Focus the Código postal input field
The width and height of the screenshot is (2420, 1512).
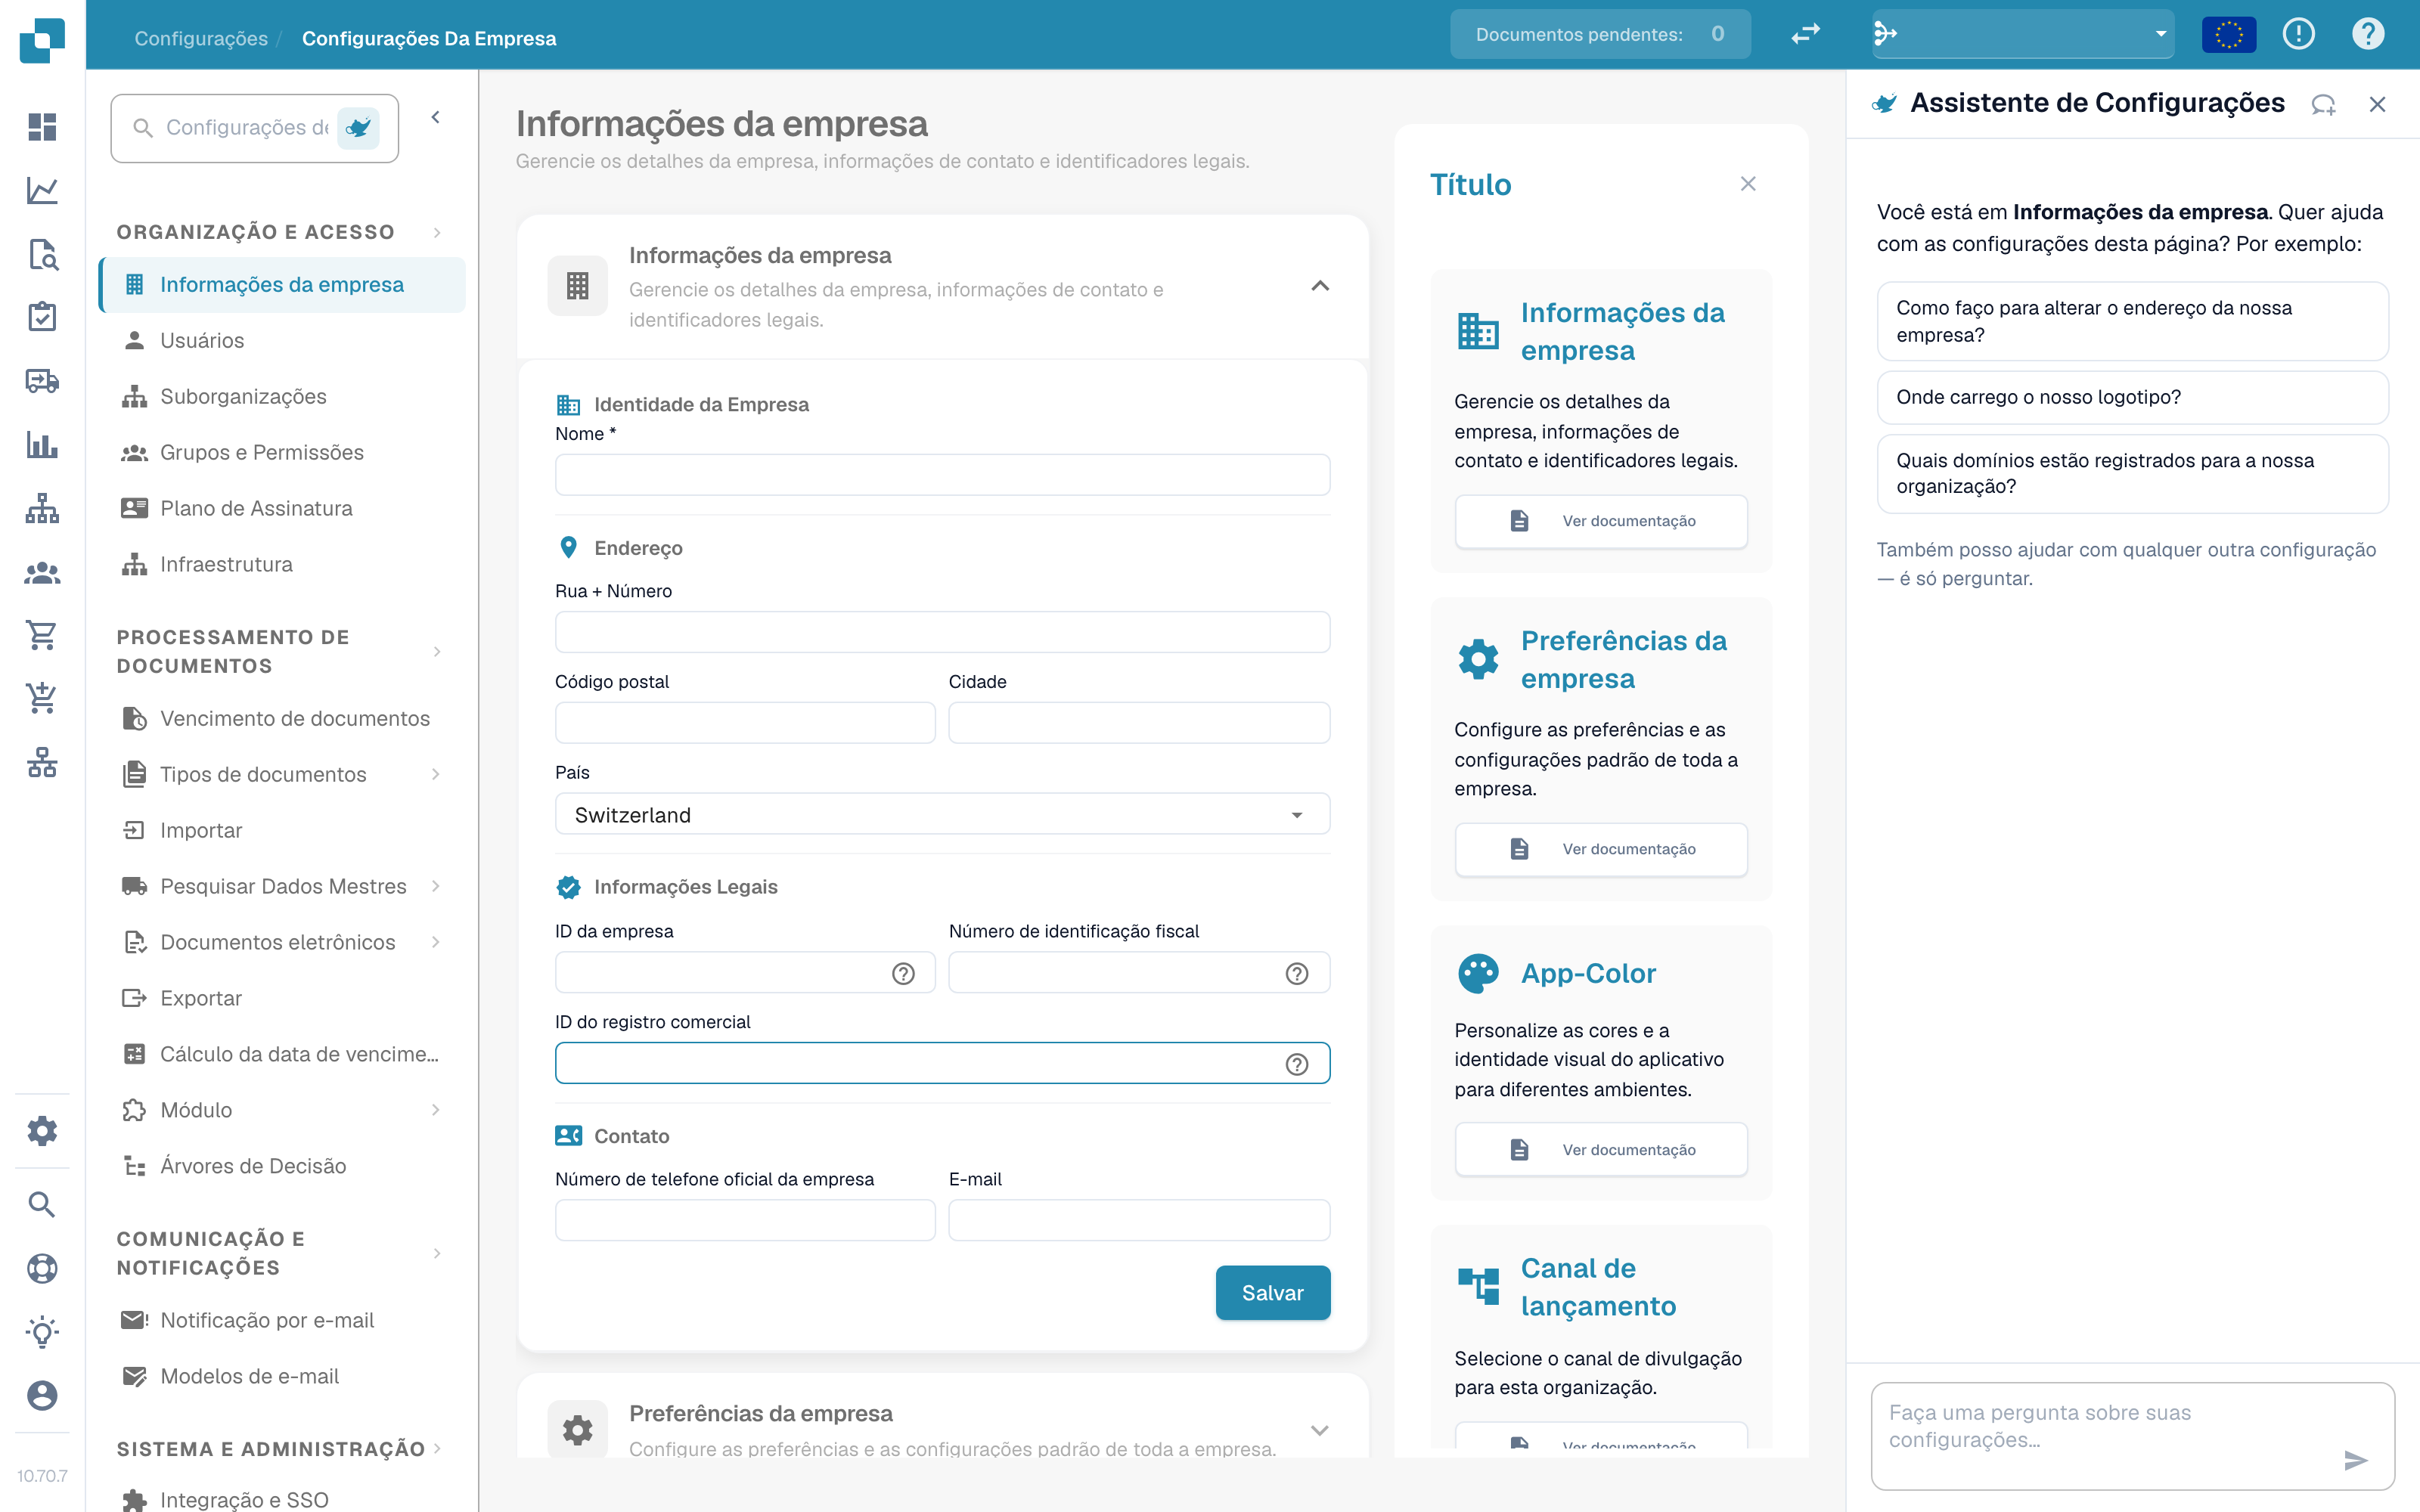coord(744,723)
